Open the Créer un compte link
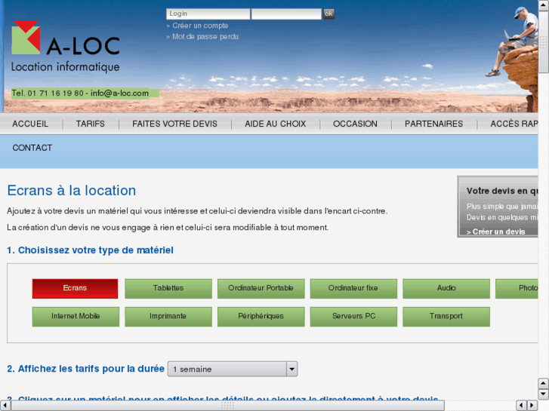549x411 pixels. point(200,26)
